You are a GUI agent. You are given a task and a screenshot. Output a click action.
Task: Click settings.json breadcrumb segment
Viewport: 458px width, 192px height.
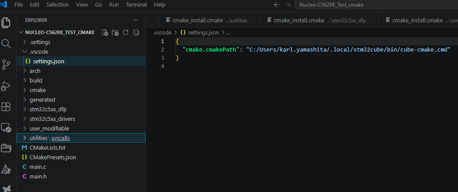coord(200,33)
